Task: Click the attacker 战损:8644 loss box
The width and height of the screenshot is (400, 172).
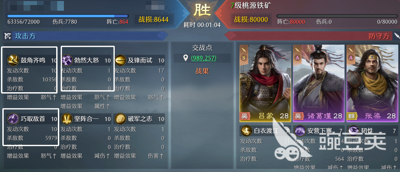Action: pyautogui.click(x=153, y=19)
